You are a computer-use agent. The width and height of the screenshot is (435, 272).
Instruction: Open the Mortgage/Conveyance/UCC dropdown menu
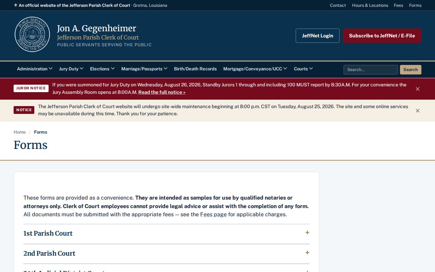click(x=255, y=69)
